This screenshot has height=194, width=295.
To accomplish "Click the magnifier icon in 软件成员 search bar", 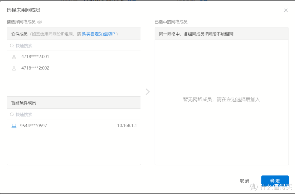I will [12, 46].
